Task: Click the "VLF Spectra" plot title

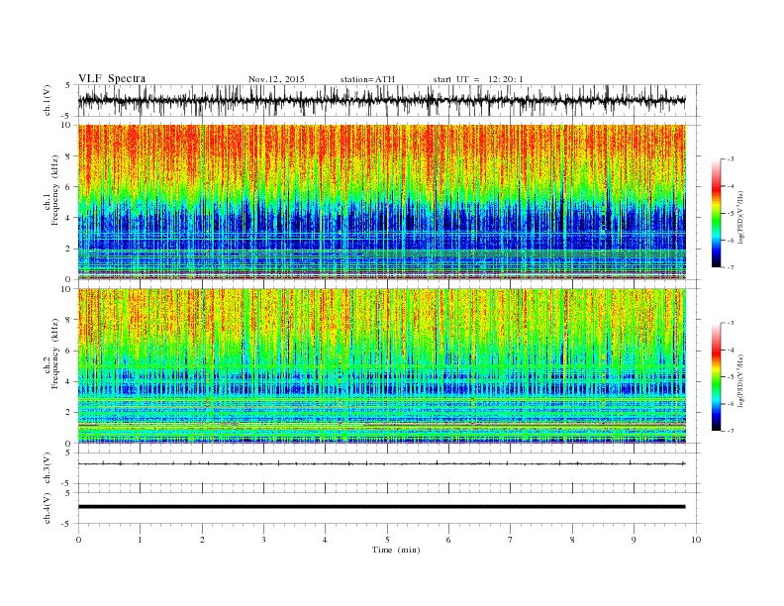Action: click(112, 78)
